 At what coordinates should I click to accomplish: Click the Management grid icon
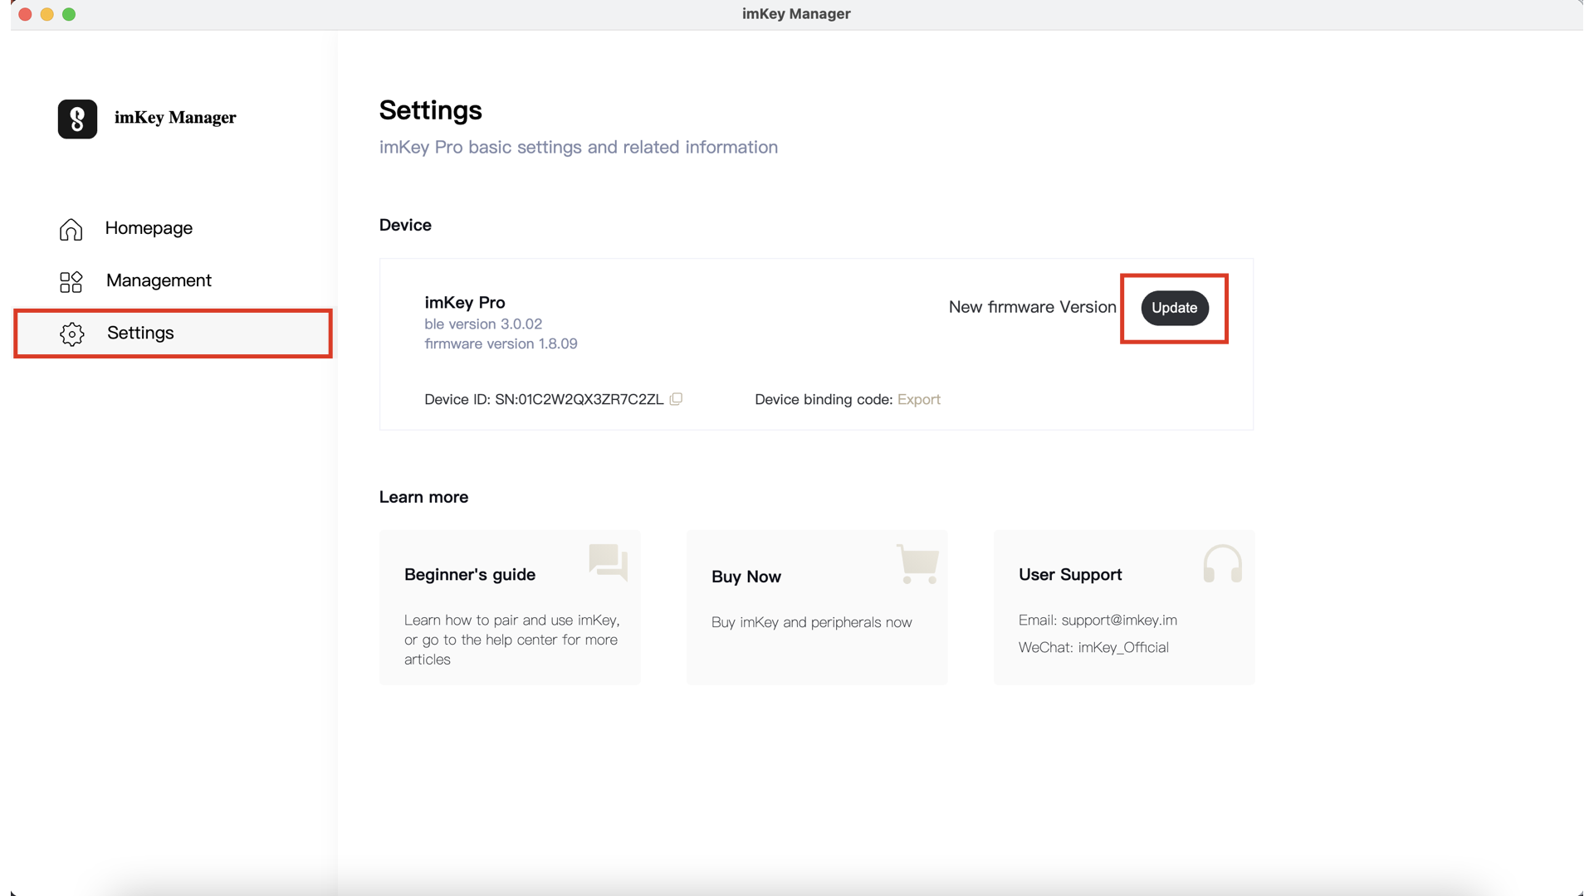point(71,282)
